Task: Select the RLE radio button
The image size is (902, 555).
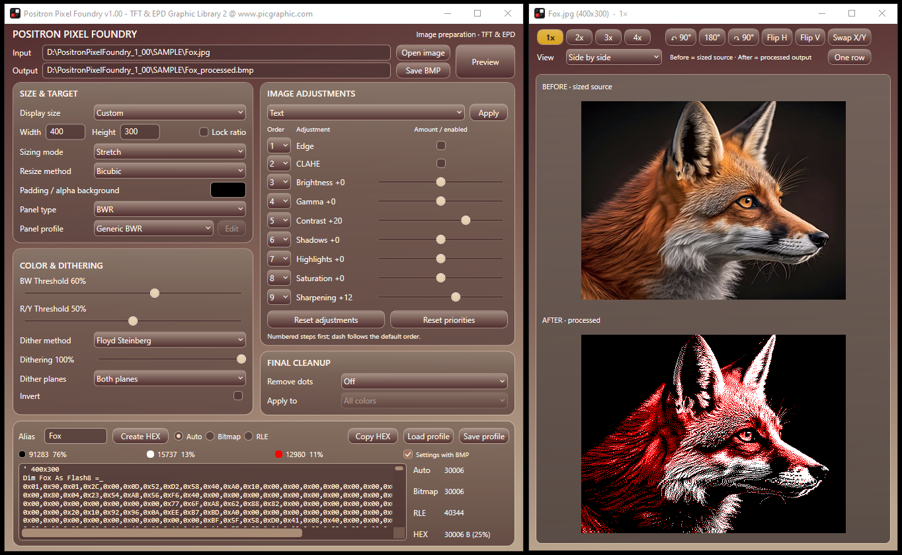Action: (249, 436)
